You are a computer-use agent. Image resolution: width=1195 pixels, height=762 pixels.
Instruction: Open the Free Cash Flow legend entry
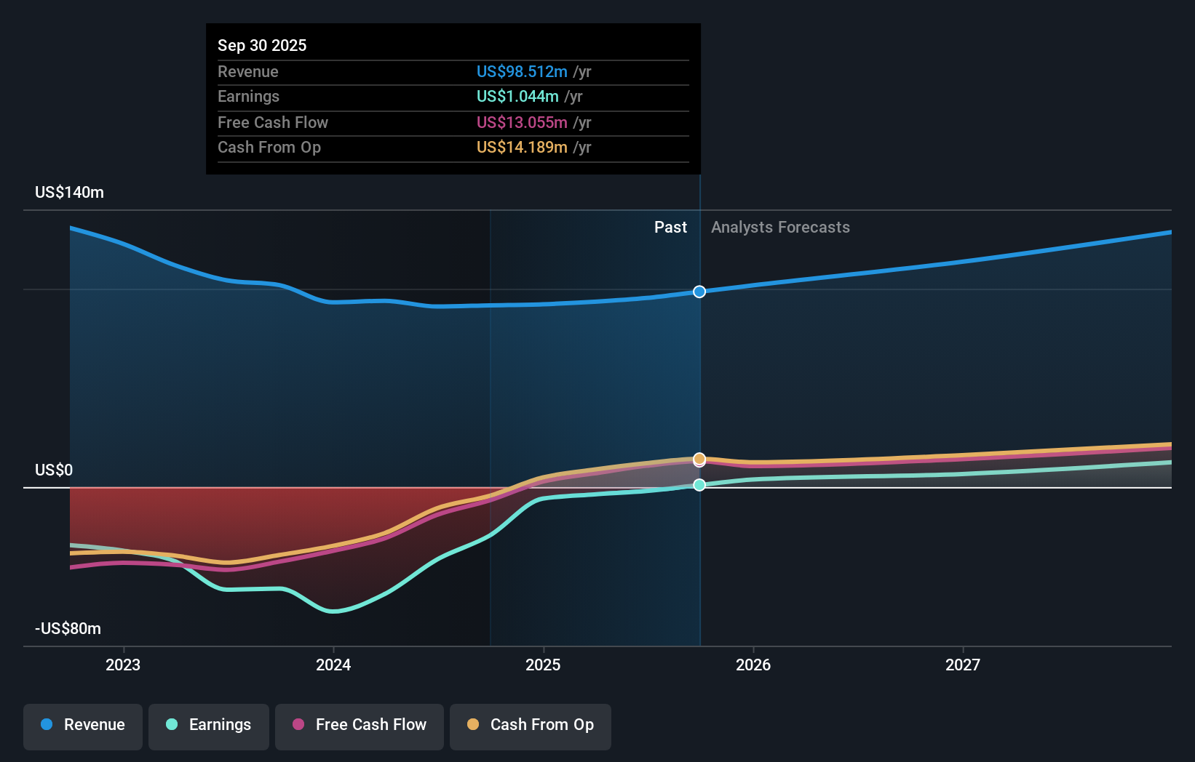click(359, 726)
